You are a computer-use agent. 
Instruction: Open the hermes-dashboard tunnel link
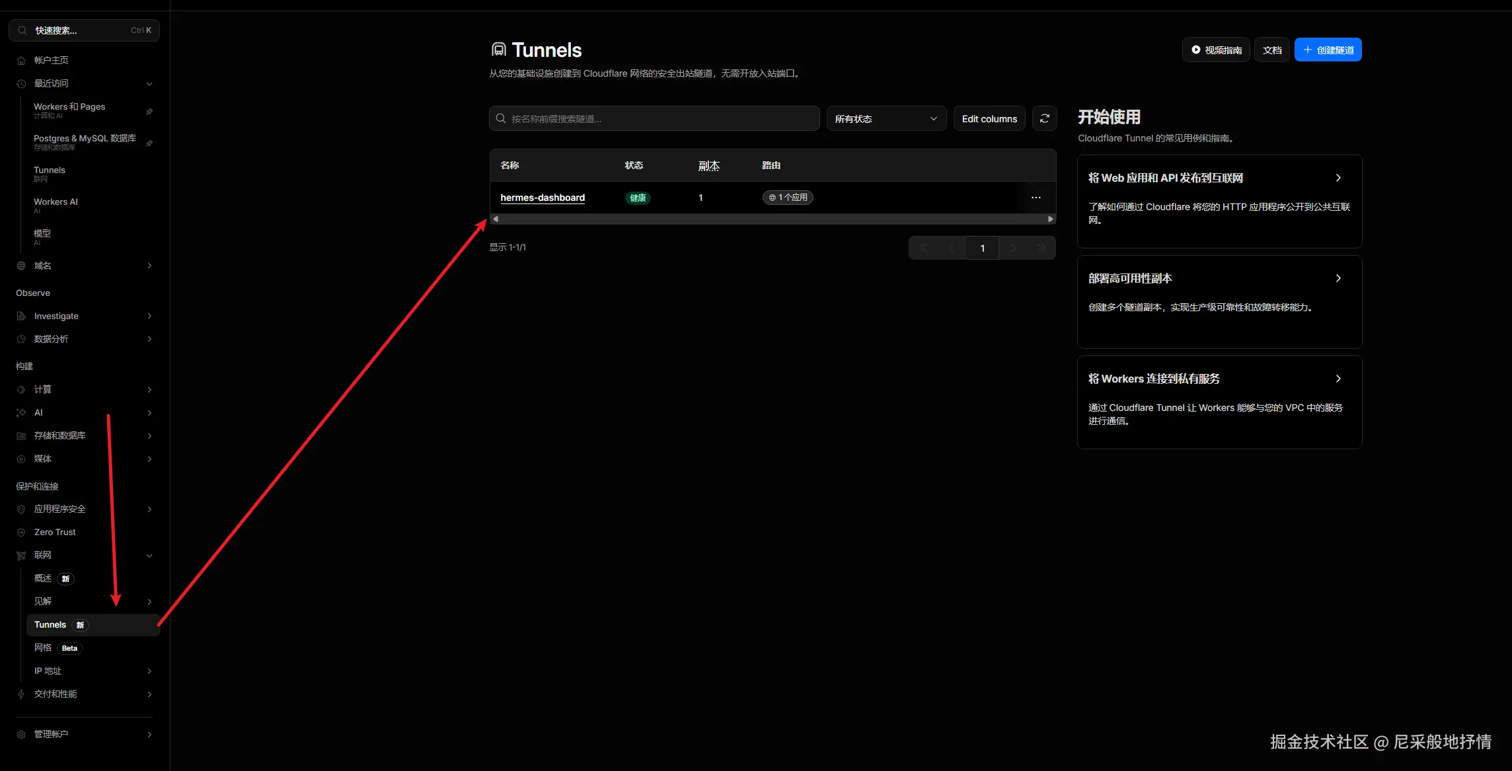click(543, 198)
